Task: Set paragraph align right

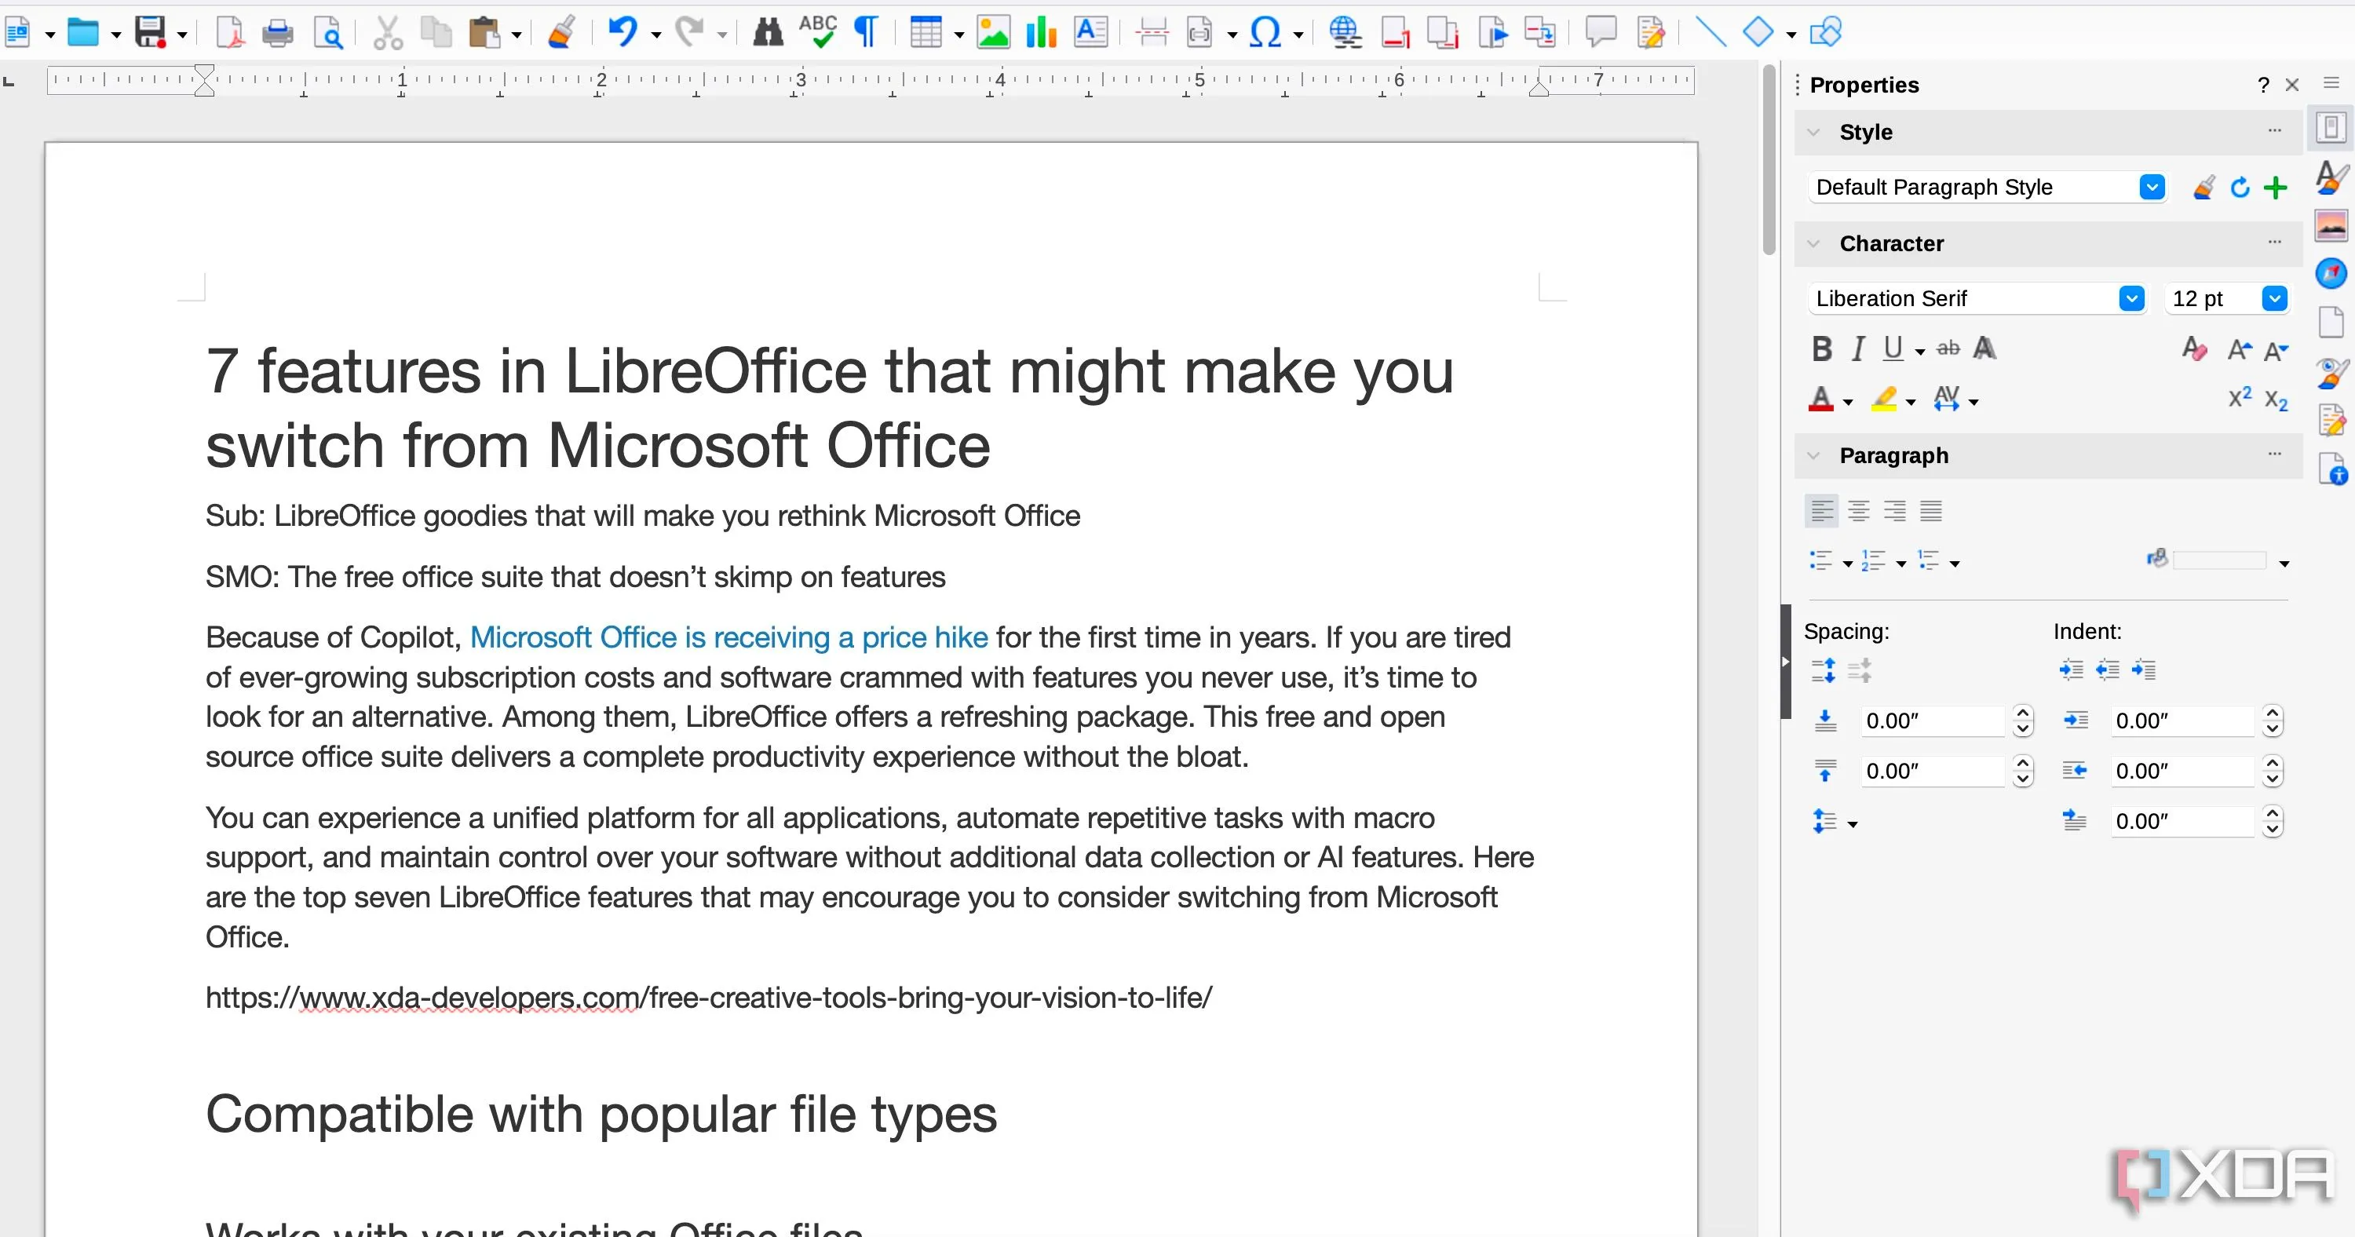Action: [x=1894, y=511]
